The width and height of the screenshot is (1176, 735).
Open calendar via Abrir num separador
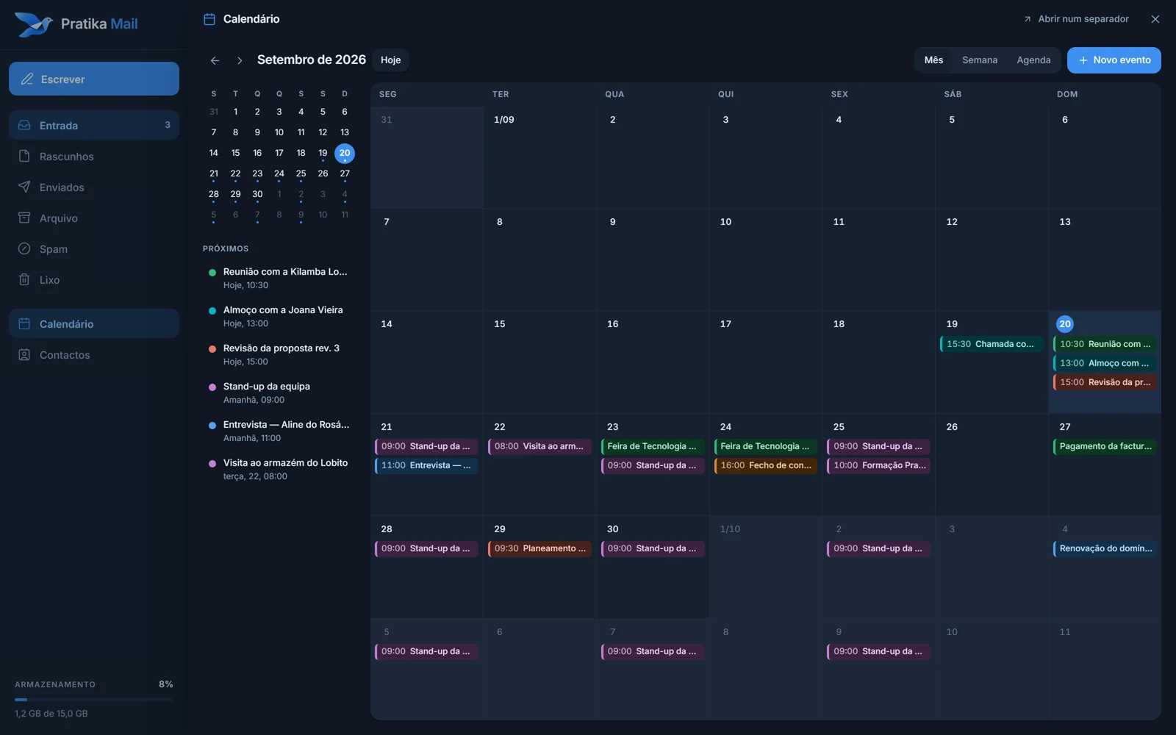pos(1076,19)
